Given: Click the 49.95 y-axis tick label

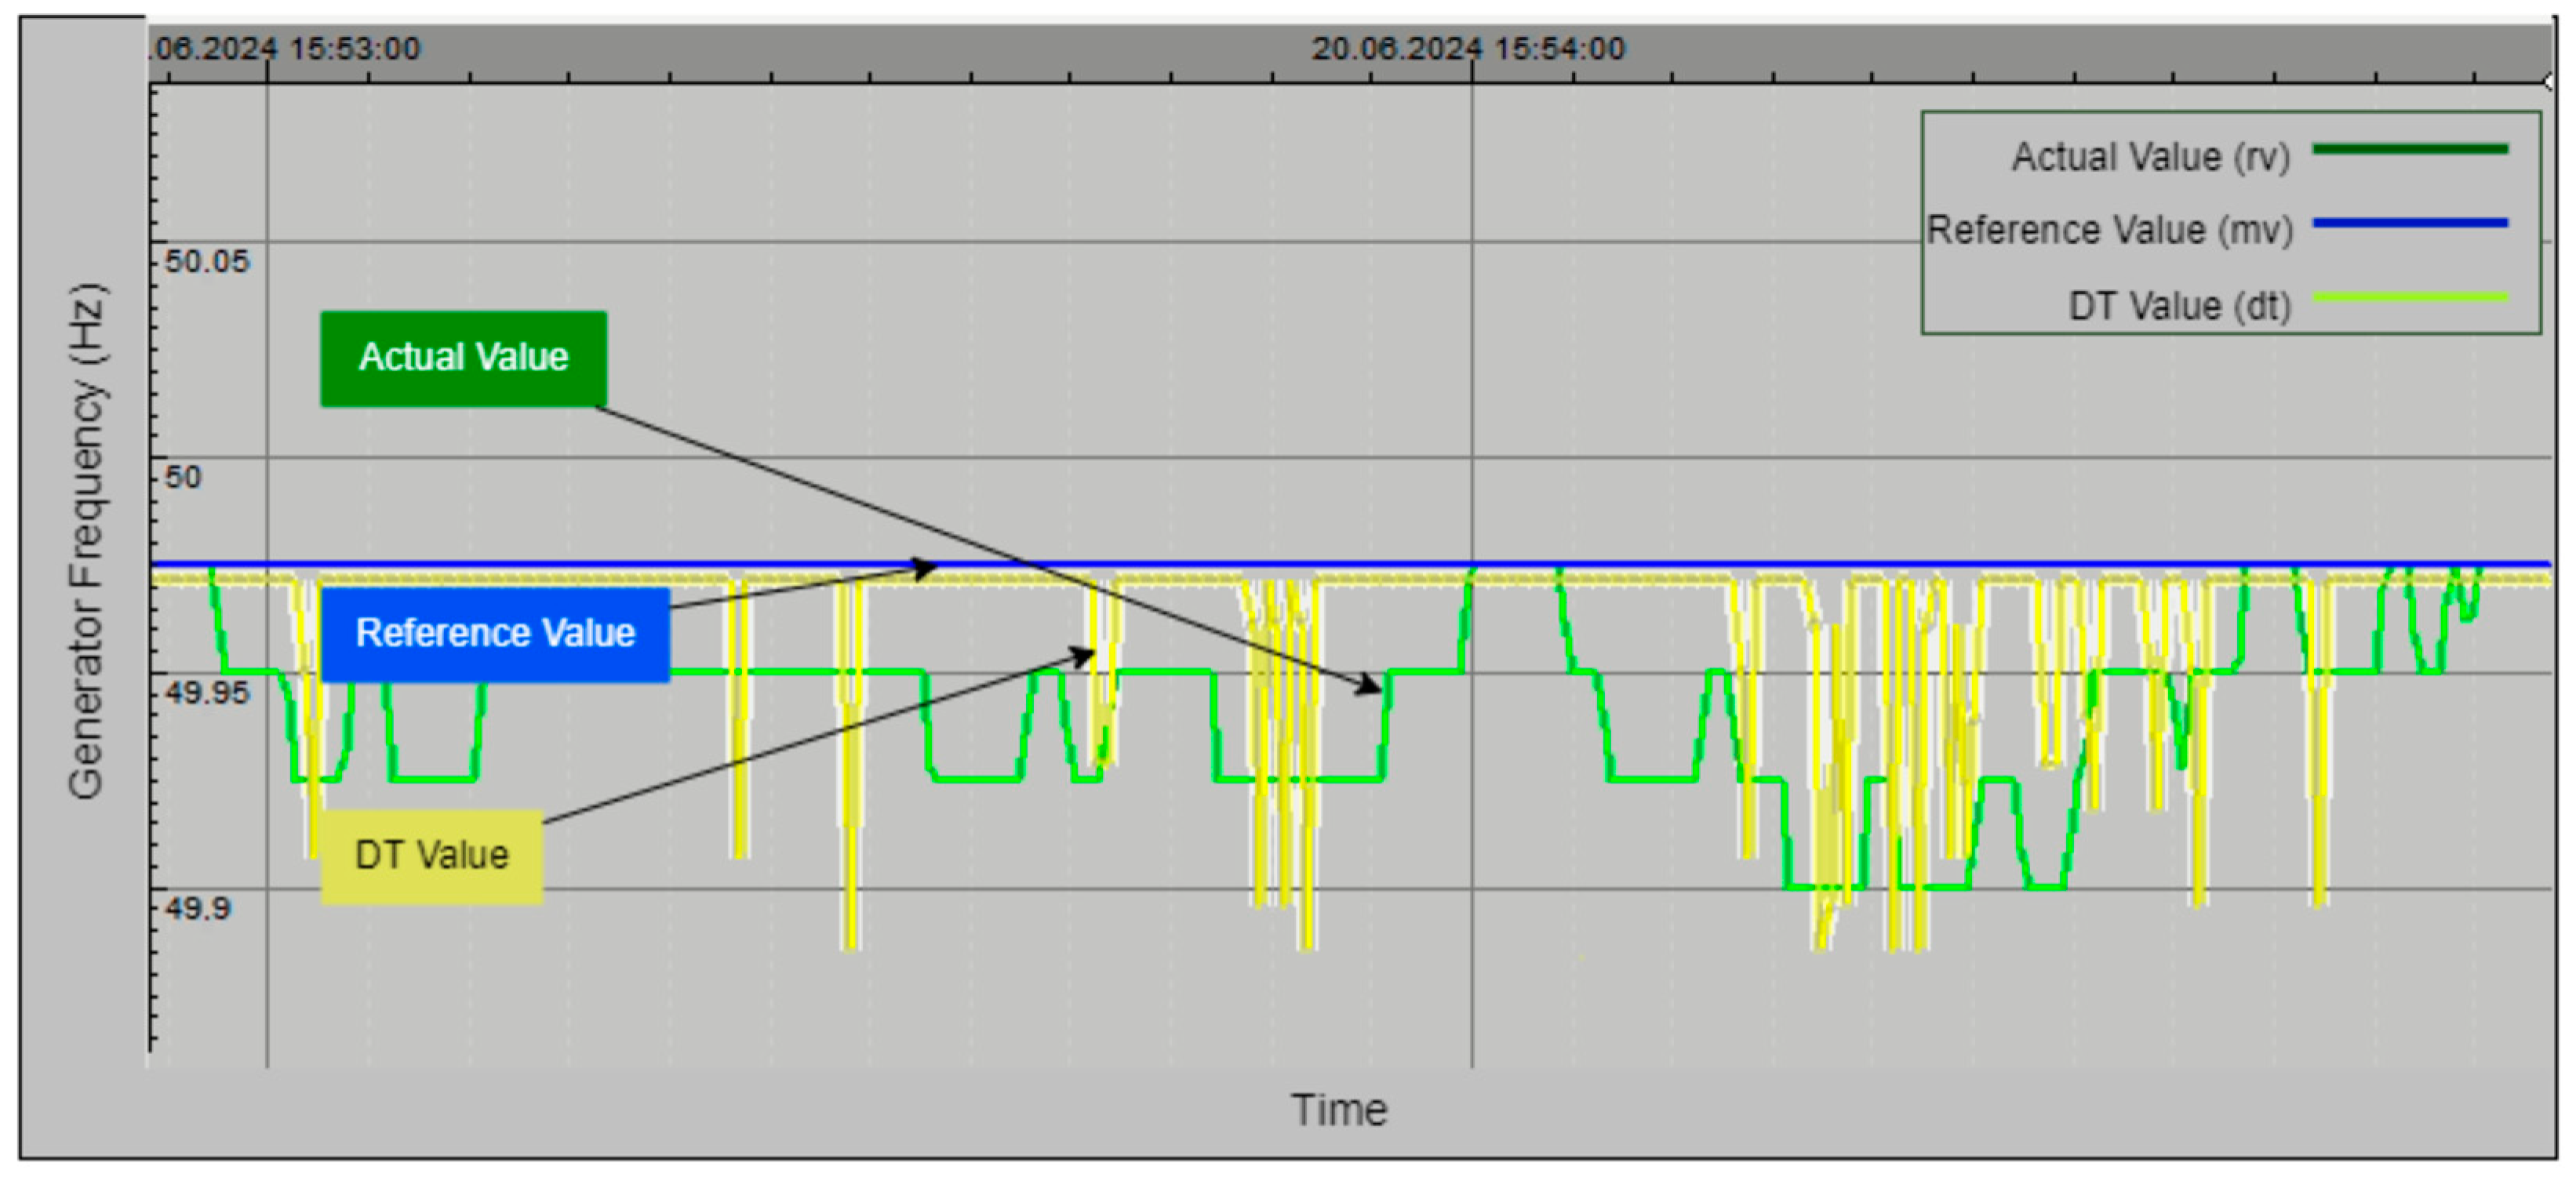Looking at the screenshot, I should pyautogui.click(x=206, y=693).
